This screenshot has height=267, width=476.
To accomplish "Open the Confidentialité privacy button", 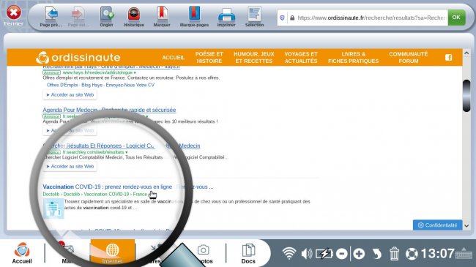I will point(437,225).
